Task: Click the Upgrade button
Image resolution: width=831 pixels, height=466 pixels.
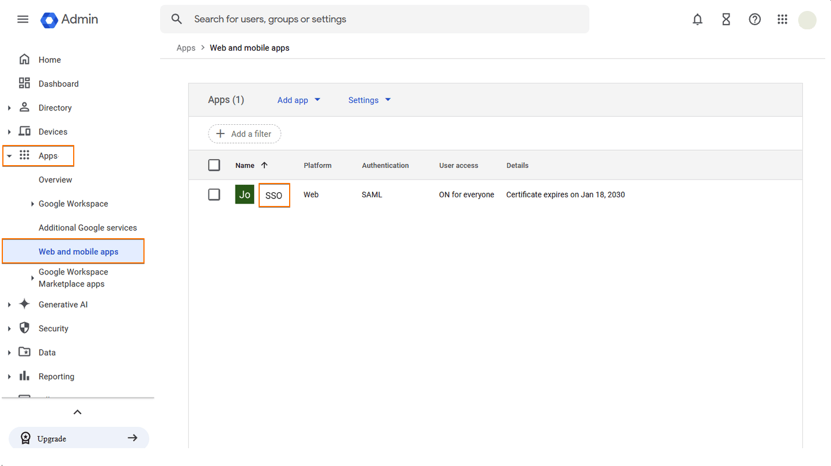Action: point(78,438)
